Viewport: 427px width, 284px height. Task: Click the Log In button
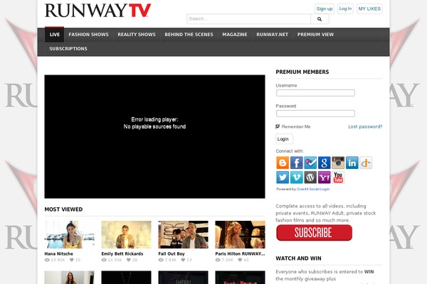345,9
